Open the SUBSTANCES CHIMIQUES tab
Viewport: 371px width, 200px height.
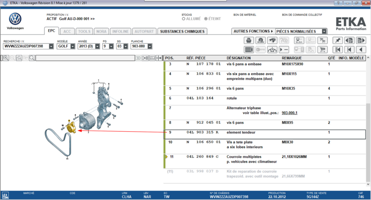coord(182,31)
